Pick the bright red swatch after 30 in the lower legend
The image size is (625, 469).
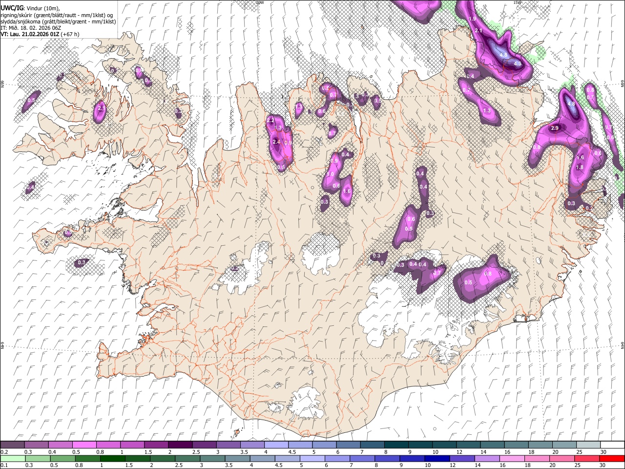pyautogui.click(x=611, y=459)
